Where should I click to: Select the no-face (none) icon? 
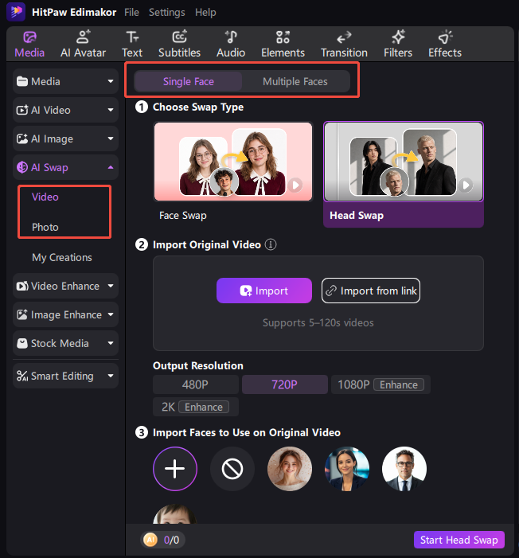[x=232, y=469]
